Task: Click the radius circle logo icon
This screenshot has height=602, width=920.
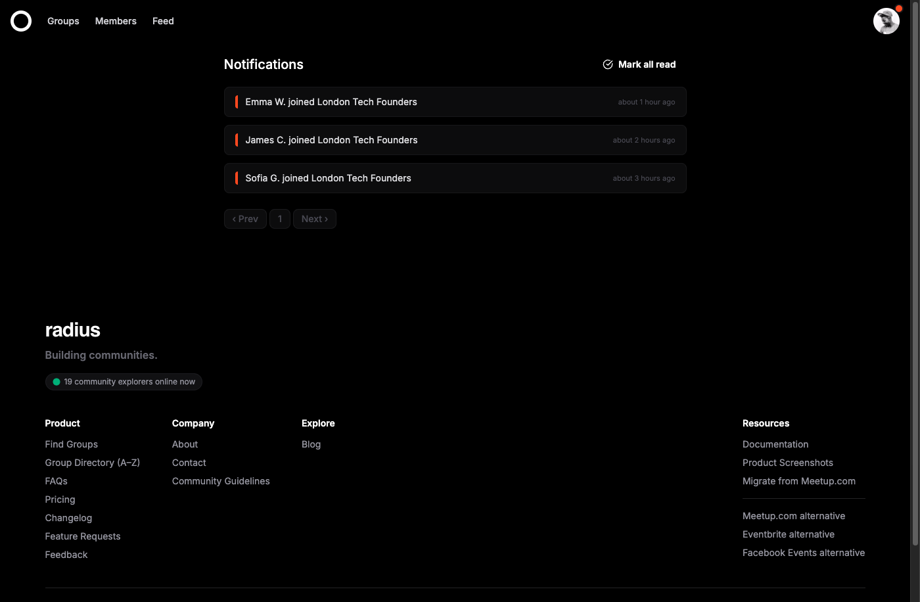Action: (20, 20)
